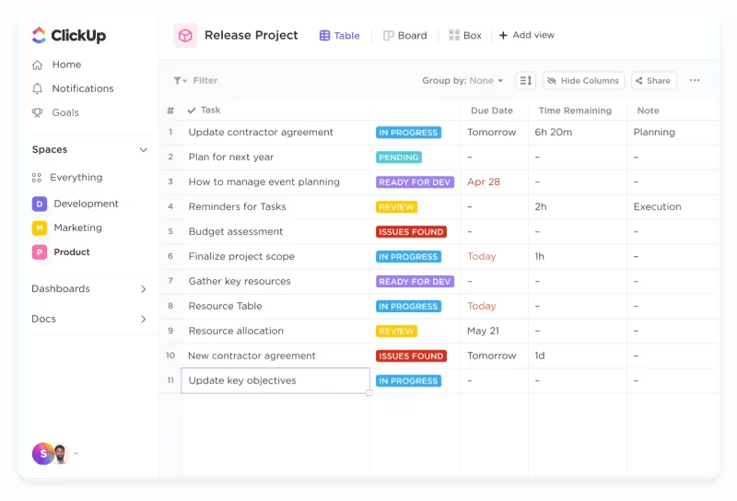Select the task Finalize project scope
737x501 pixels.
pos(241,257)
